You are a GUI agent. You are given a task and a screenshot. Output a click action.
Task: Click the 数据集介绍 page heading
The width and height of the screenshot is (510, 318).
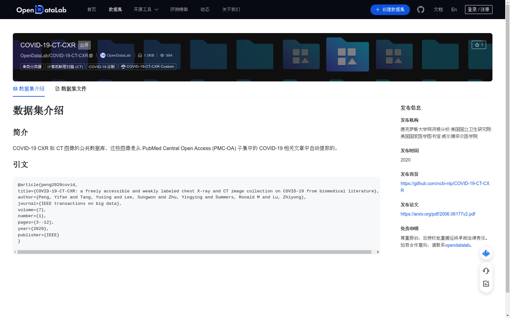click(x=38, y=110)
